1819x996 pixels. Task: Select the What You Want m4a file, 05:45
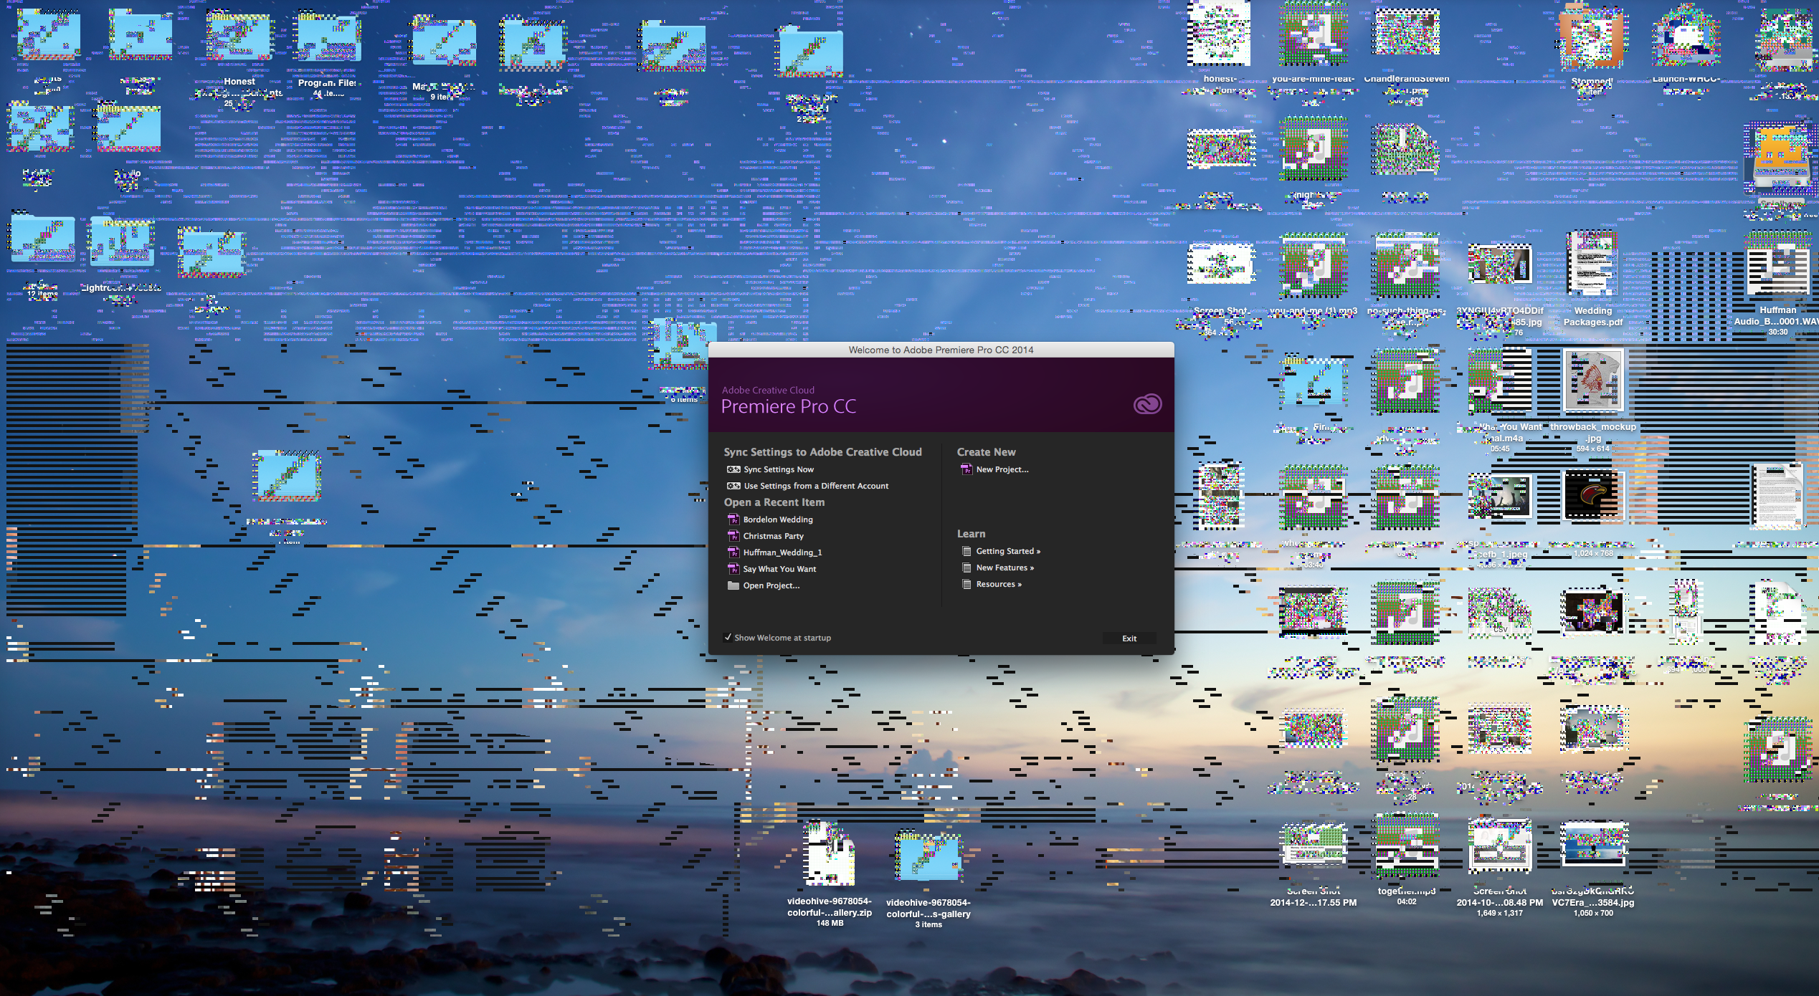point(1499,380)
